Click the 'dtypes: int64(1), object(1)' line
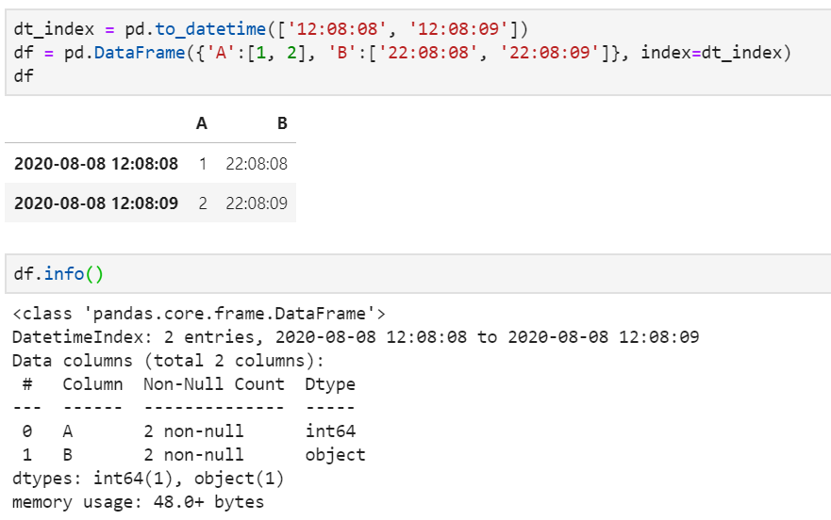Viewport: 831px width, 520px height. 148,479
